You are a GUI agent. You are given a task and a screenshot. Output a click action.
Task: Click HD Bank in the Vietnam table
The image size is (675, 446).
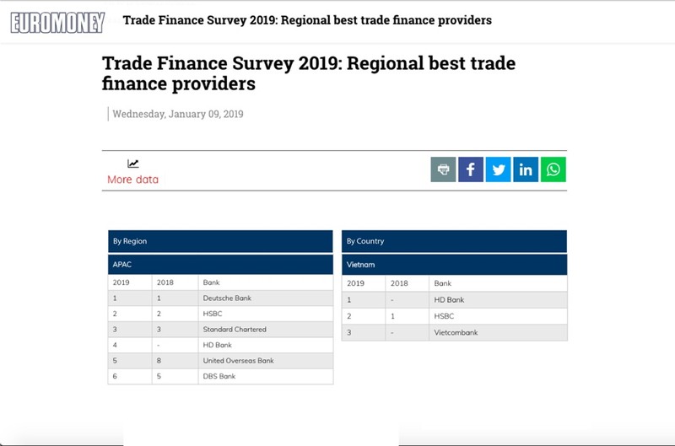pos(449,300)
